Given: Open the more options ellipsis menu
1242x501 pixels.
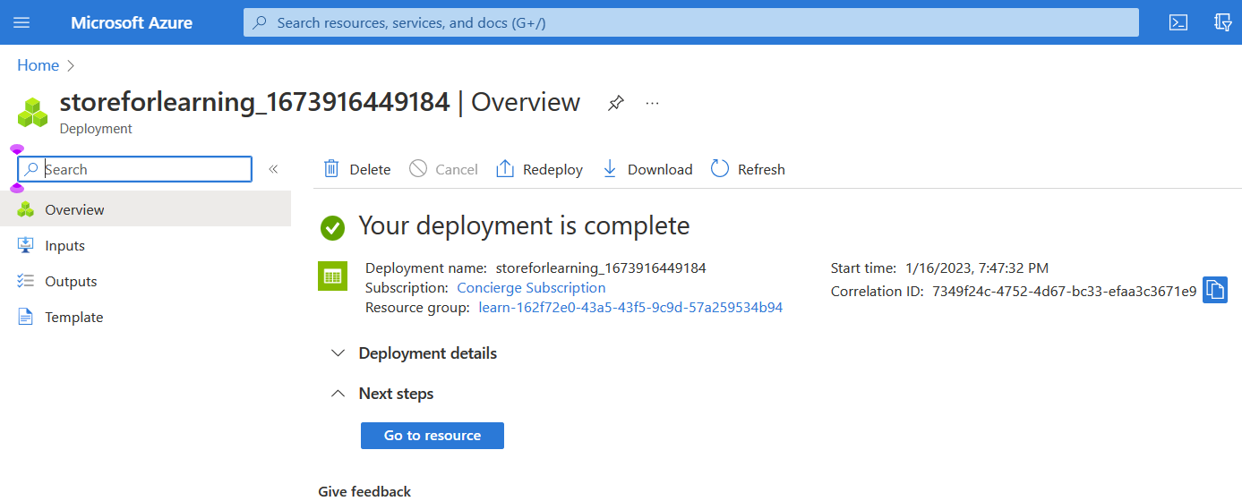Looking at the screenshot, I should [652, 103].
